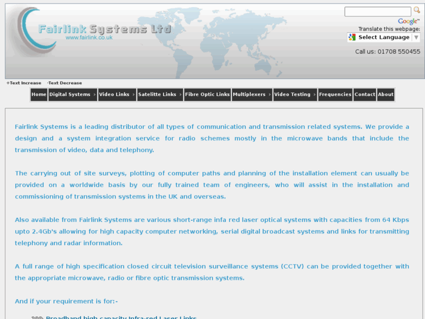Open the Multiplexers menu
The height and width of the screenshot is (319, 425).
coord(252,94)
